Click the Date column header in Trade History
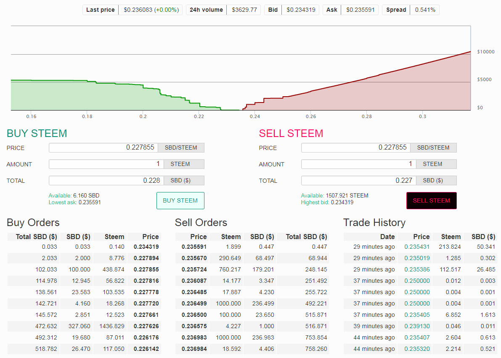 point(387,237)
